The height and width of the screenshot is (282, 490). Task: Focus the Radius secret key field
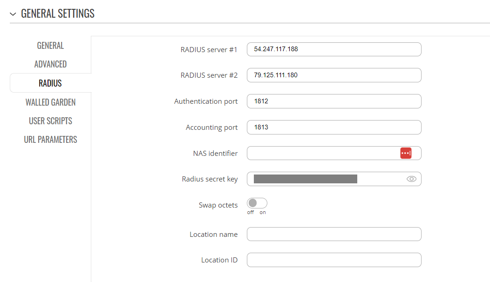pos(326,179)
